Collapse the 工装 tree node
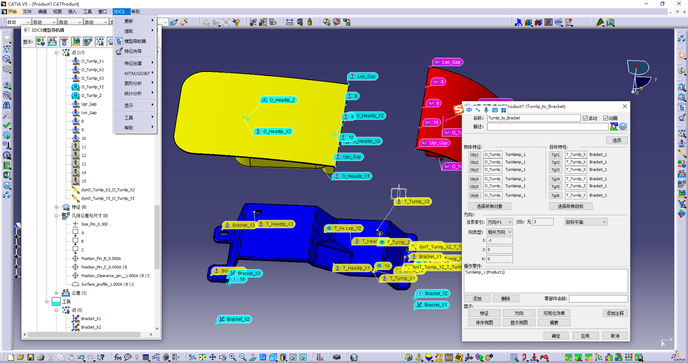The width and height of the screenshot is (688, 363). pyautogui.click(x=47, y=302)
